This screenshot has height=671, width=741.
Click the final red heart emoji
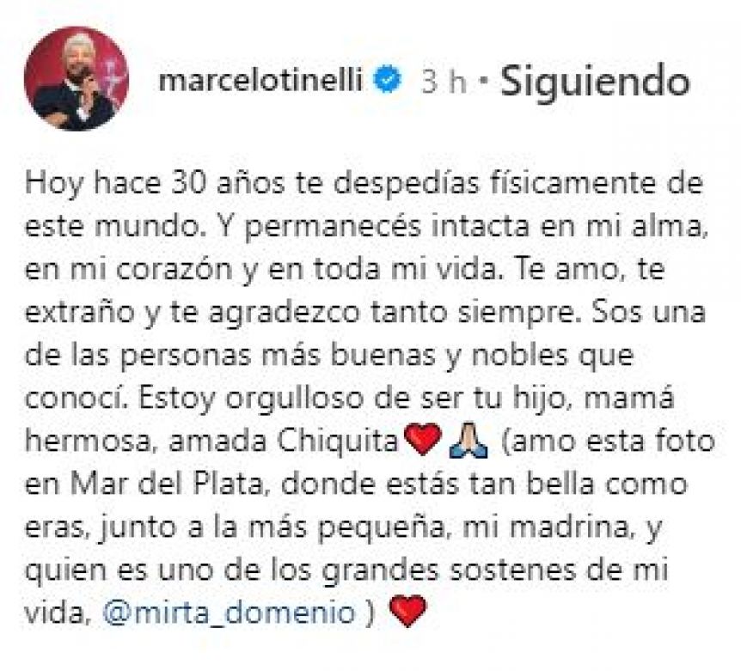point(407,611)
